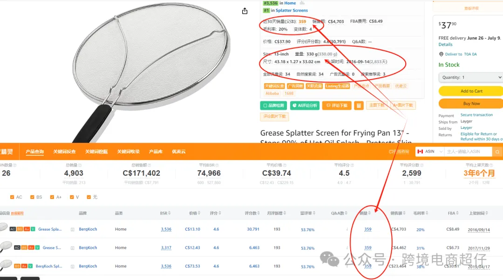Click the search magnifier in ASIN bar
This screenshot has height=280, width=503.
click(x=497, y=152)
